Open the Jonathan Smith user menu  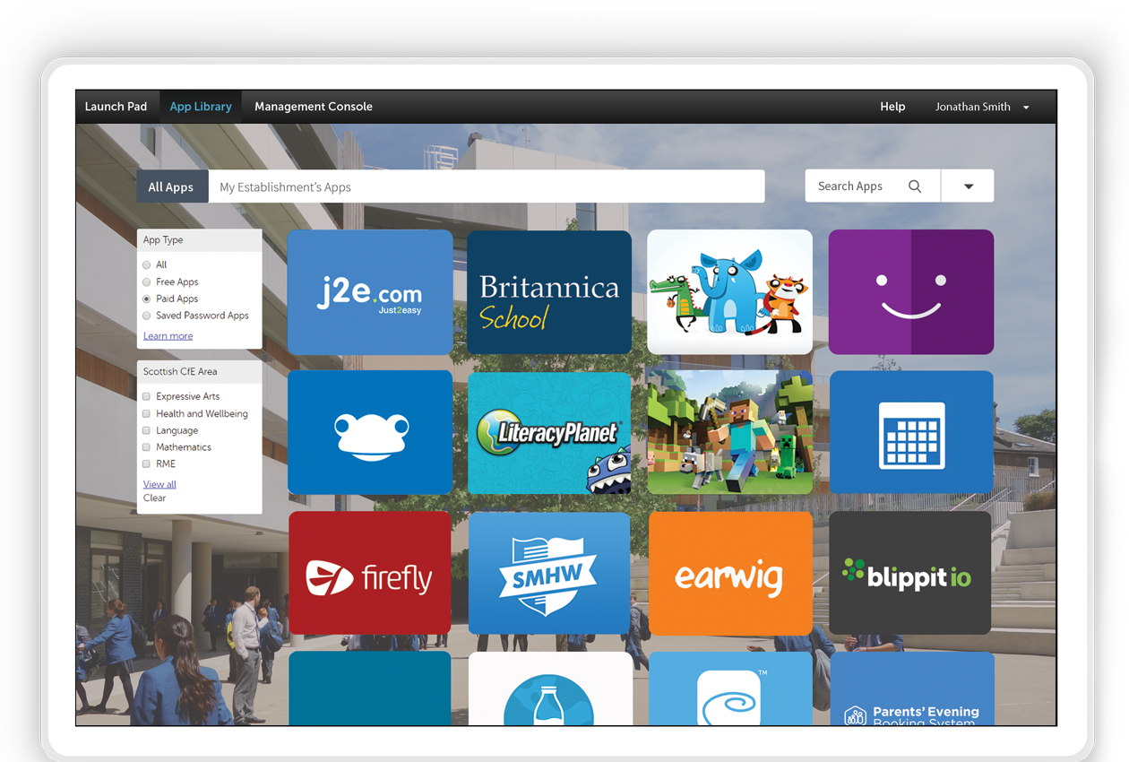[x=982, y=107]
